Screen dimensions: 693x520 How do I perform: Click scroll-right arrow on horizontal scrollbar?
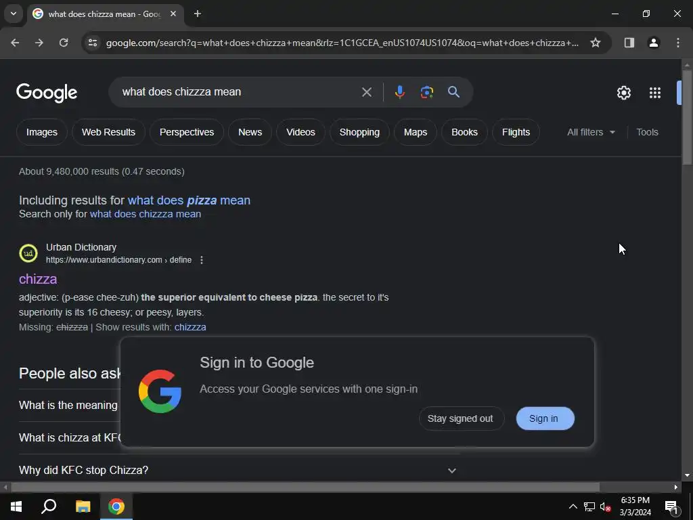(676, 487)
